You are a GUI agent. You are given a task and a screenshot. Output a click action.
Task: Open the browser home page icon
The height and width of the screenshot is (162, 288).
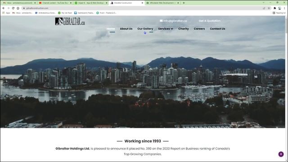pyautogui.click(x=18, y=8)
